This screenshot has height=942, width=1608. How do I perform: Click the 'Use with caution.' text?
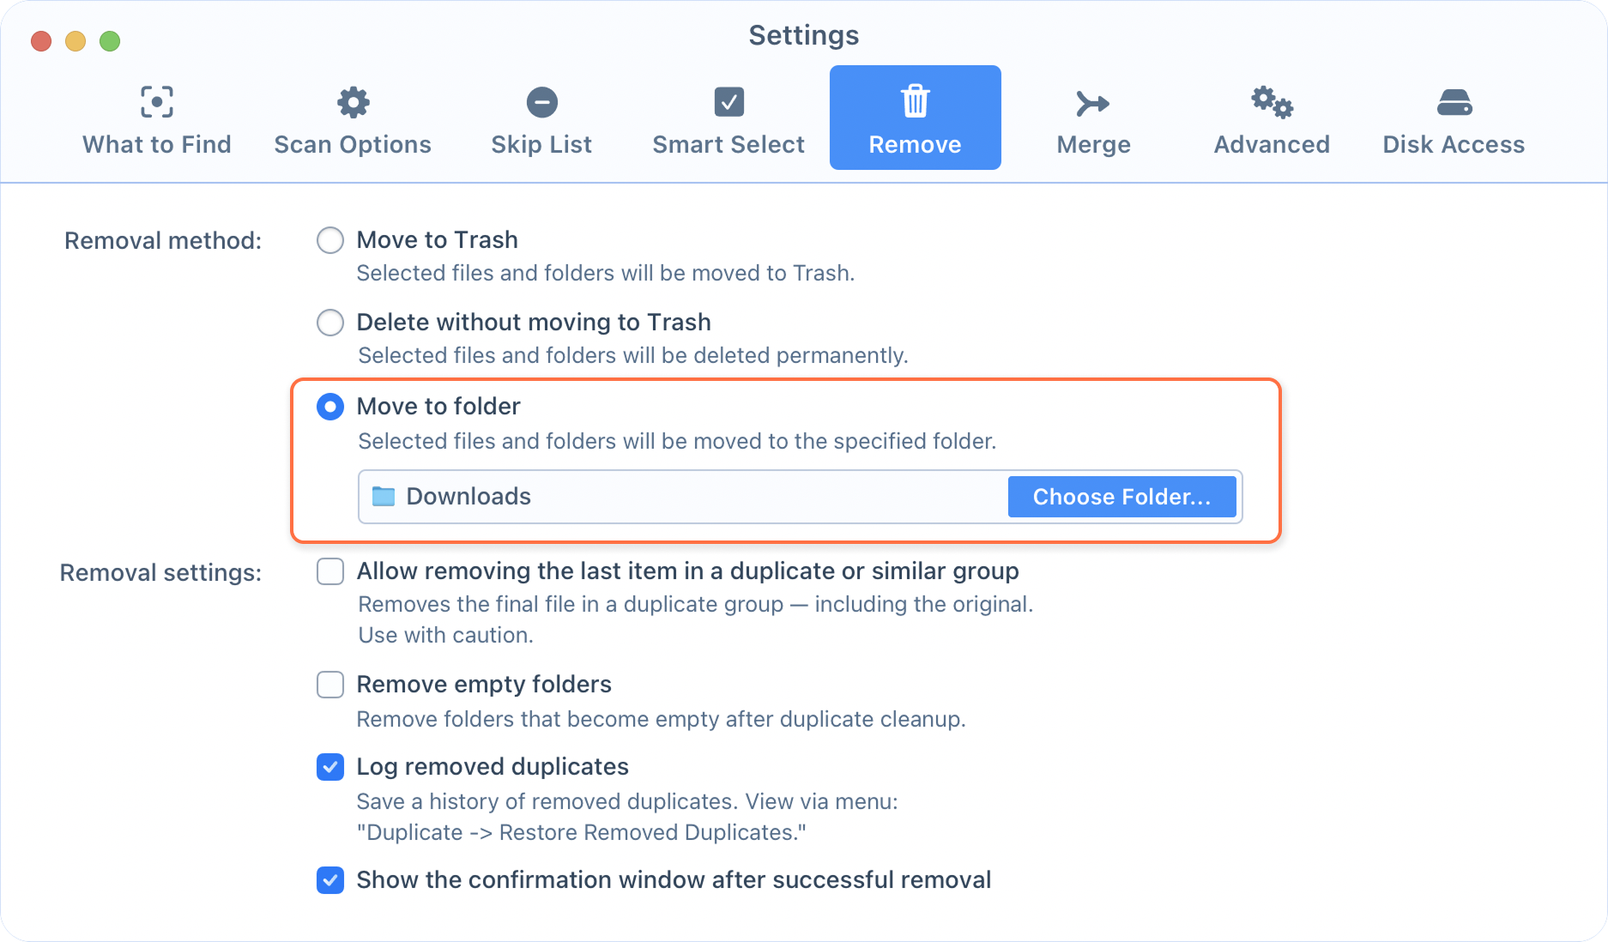tap(445, 635)
